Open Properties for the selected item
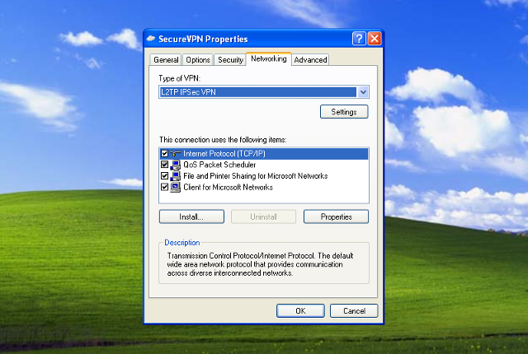This screenshot has height=354, width=528. point(336,217)
